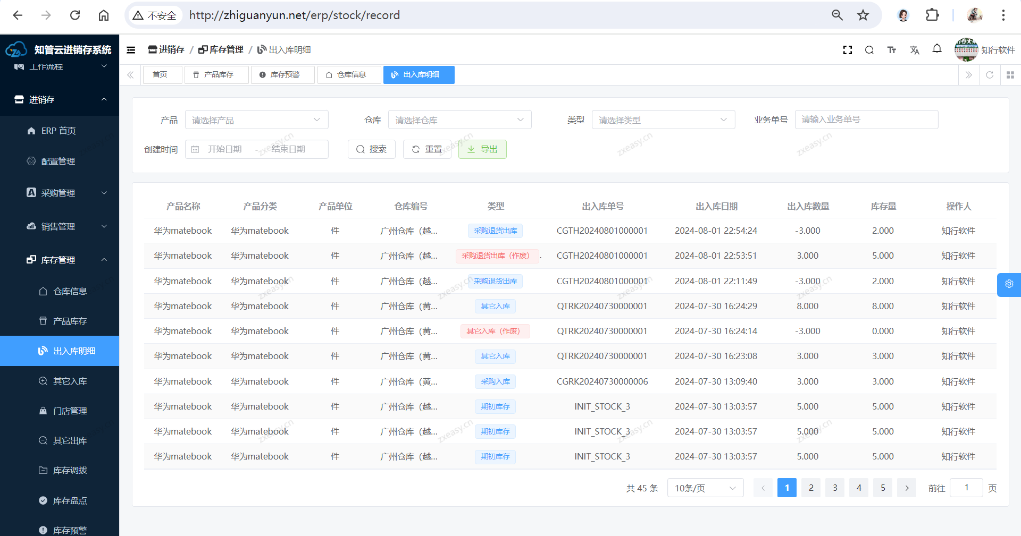Expand 销售管理 menu
Screen dimensions: 1021x536
pos(60,226)
